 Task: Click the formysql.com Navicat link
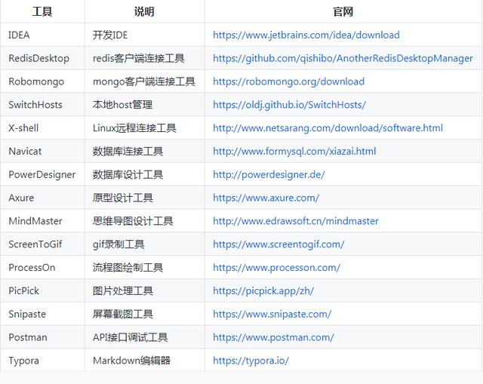pyautogui.click(x=294, y=152)
